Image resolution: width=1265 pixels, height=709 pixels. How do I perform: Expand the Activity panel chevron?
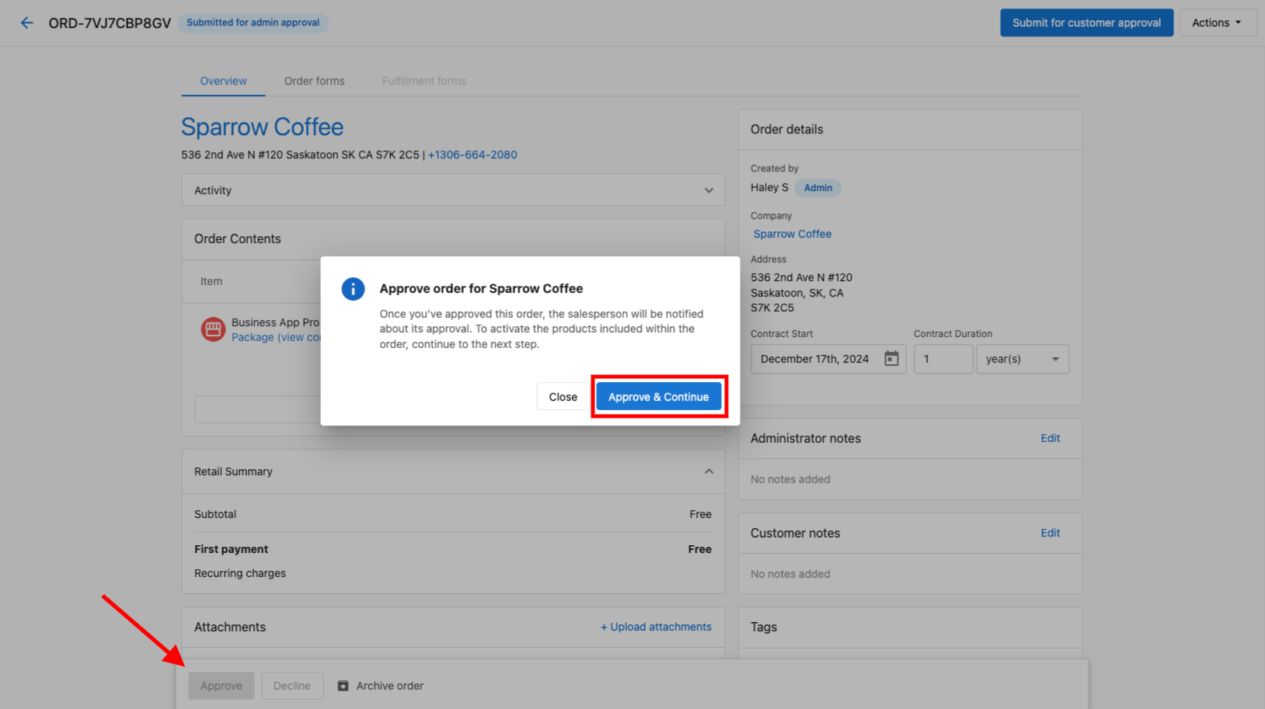(x=709, y=190)
